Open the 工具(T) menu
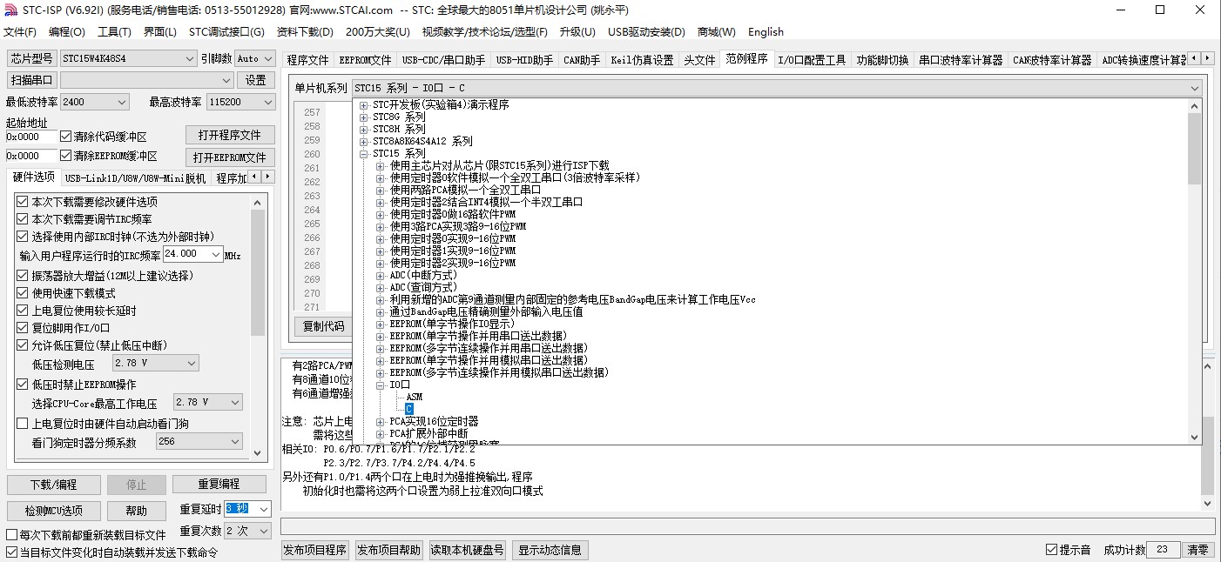This screenshot has width=1221, height=562. click(x=114, y=32)
